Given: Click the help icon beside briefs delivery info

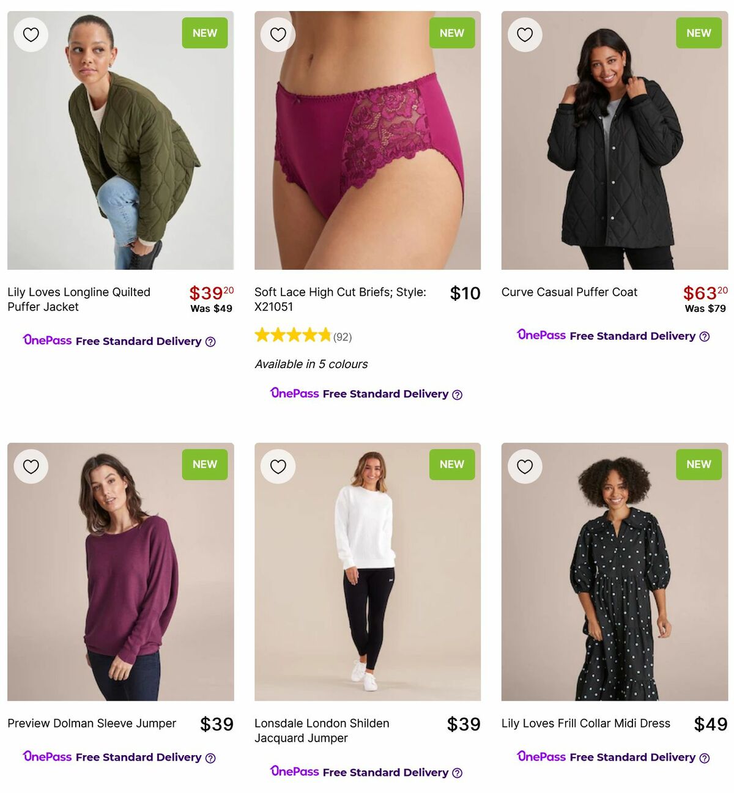Looking at the screenshot, I should tap(457, 394).
